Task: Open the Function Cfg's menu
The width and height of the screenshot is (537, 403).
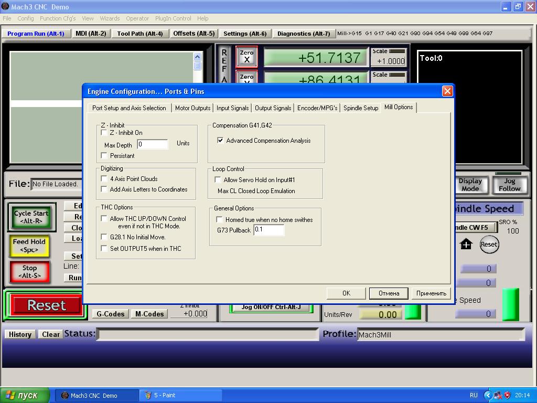Action: [58, 18]
